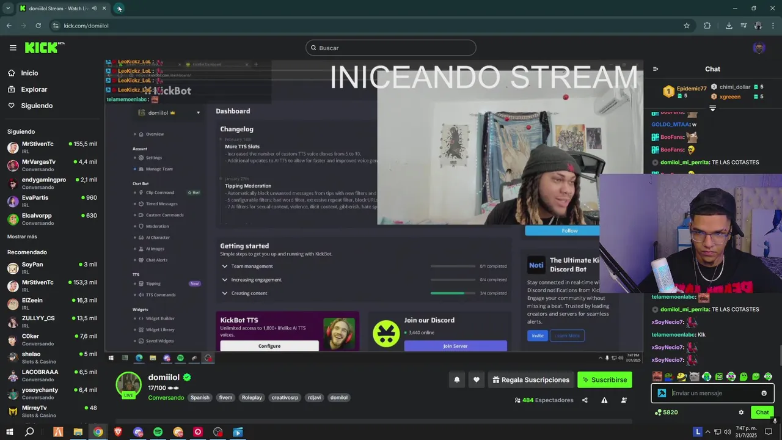This screenshot has height=440, width=782.
Task: Open user profile avatar at top right
Action: click(759, 48)
